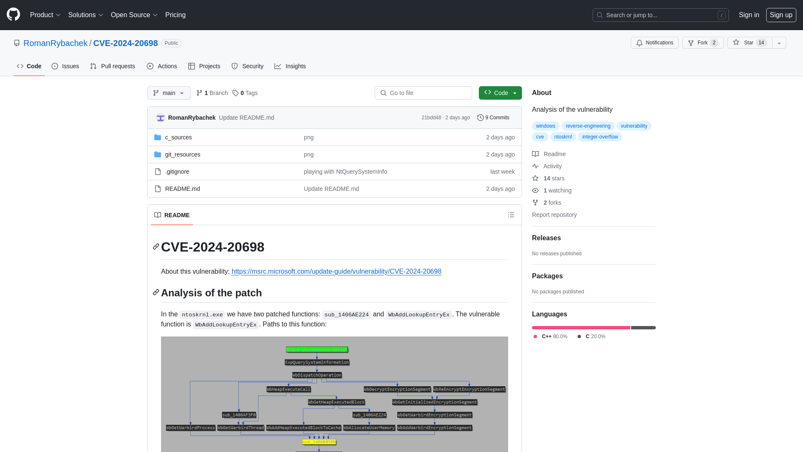
Task: Click the eye icon beside 1 watching
Action: pyautogui.click(x=535, y=190)
